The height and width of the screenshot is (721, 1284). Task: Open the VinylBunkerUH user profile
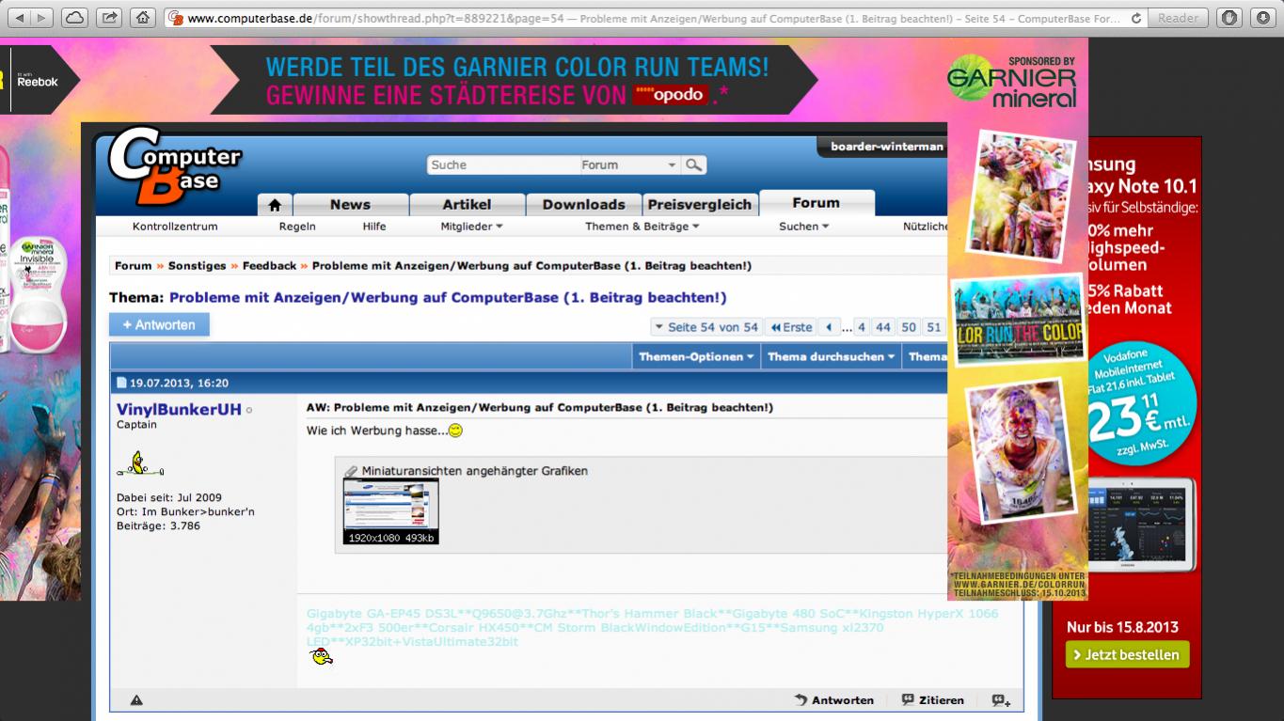[179, 410]
